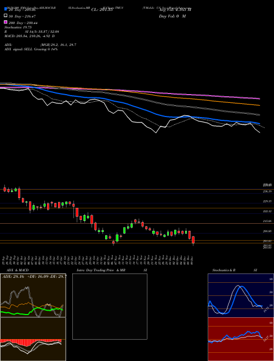Click the 'Stochastics & R' panel title

coord(224,270)
